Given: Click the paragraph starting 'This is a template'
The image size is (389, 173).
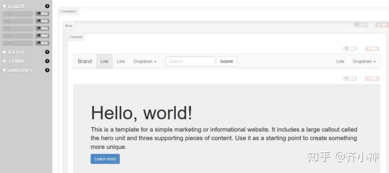Looking at the screenshot, I should point(224,138).
